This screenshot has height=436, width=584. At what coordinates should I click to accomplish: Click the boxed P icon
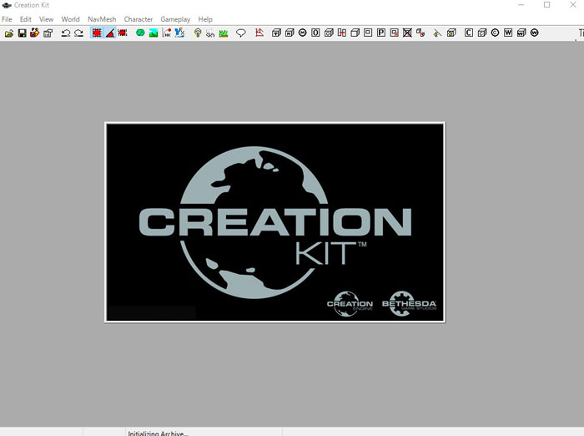[x=381, y=33]
